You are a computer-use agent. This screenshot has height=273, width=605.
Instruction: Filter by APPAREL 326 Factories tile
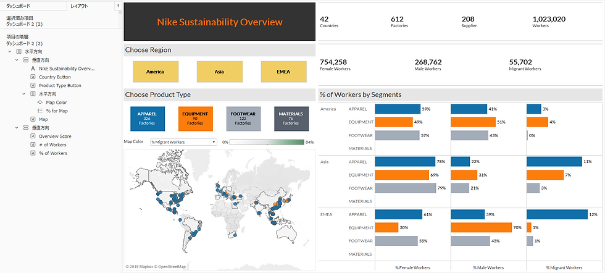point(148,119)
